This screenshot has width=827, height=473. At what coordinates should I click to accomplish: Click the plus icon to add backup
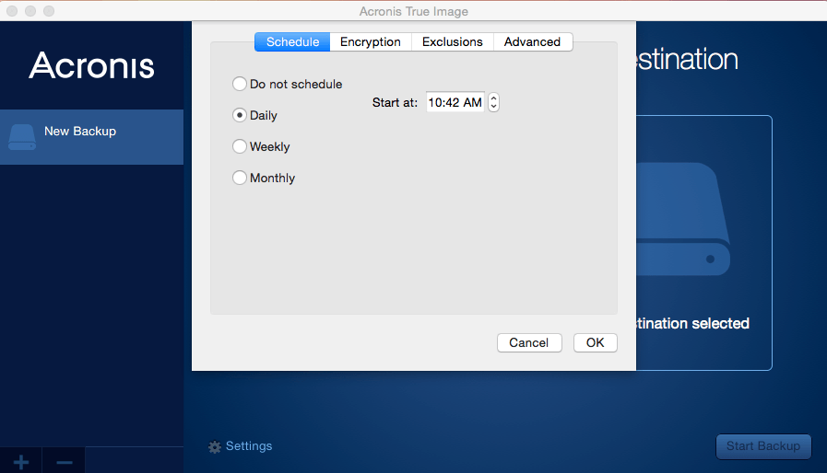pos(21,462)
